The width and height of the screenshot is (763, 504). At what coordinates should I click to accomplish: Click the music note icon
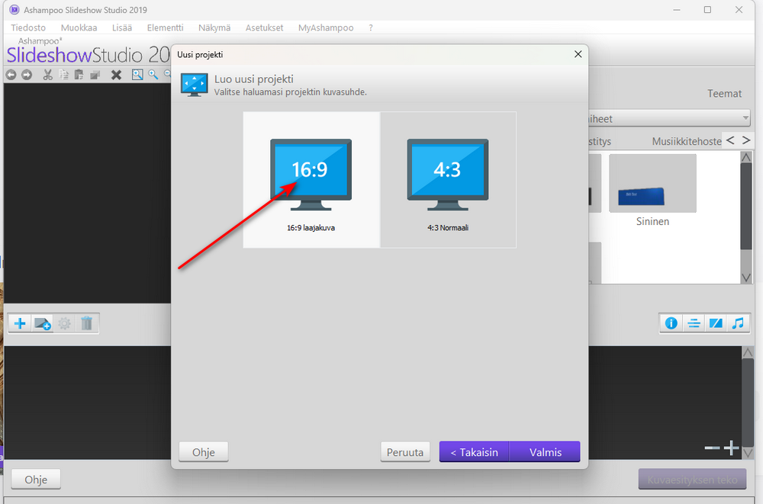(x=738, y=323)
